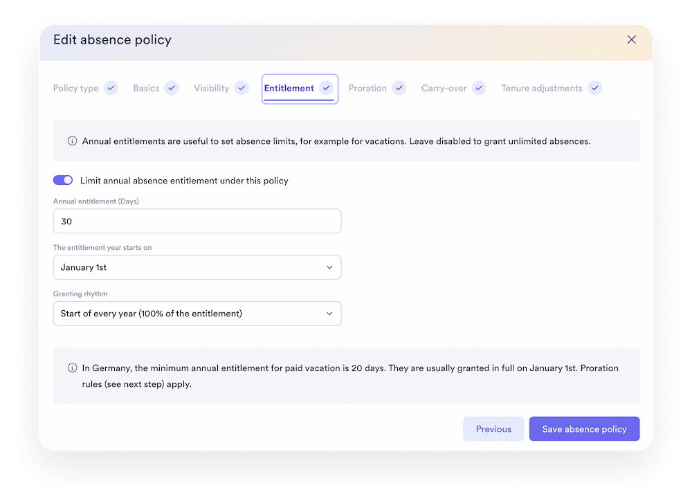Save the absence policy
Screen dimensions: 692x504
pyautogui.click(x=584, y=429)
